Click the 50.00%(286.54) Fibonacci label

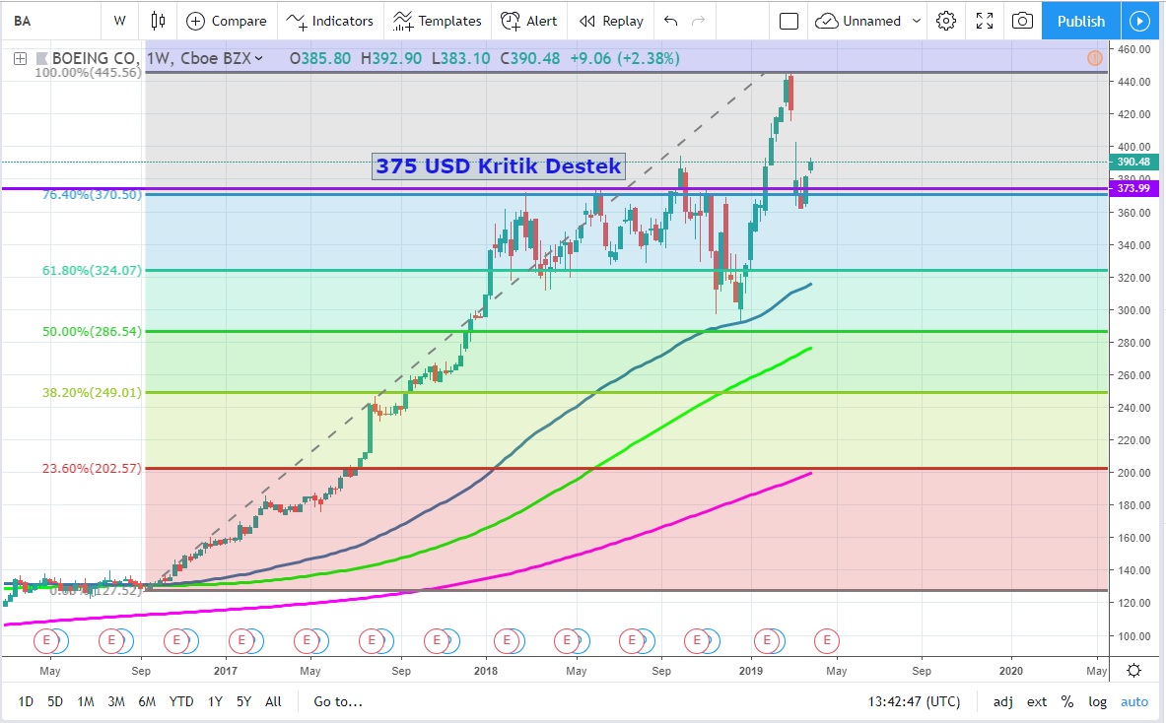[x=92, y=331]
